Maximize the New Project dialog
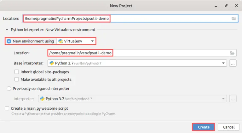This screenshot has width=242, height=133. click(x=226, y=6)
